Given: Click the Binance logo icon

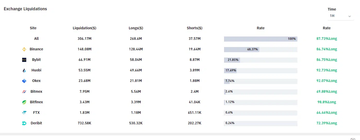Looking at the screenshot, I should (x=24, y=49).
